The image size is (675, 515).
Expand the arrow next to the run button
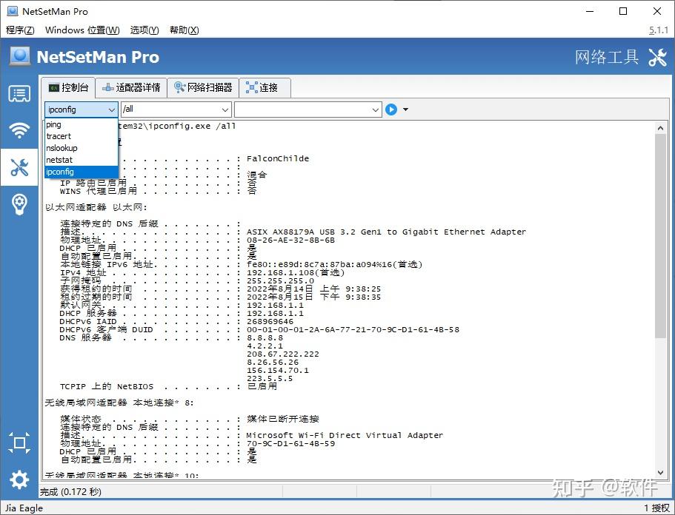pyautogui.click(x=405, y=109)
